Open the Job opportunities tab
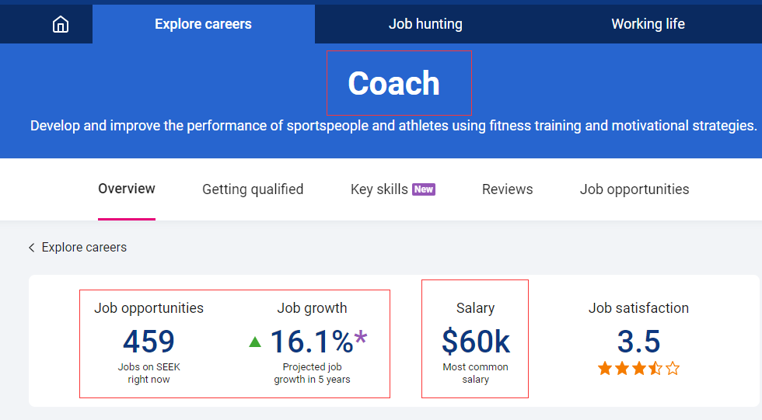Image resolution: width=762 pixels, height=420 pixels. pyautogui.click(x=634, y=189)
